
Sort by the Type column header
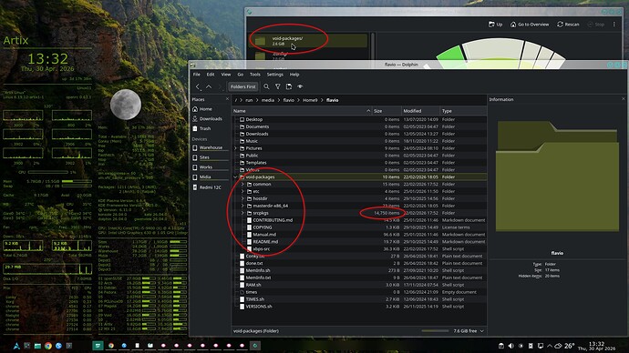(x=463, y=111)
